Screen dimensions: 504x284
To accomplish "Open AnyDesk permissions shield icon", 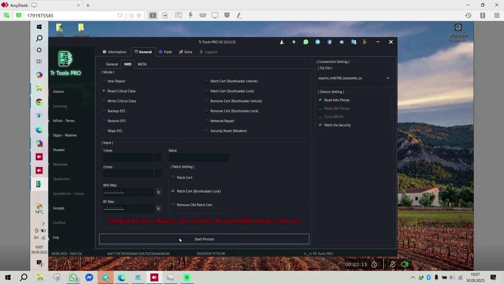I will [x=227, y=15].
